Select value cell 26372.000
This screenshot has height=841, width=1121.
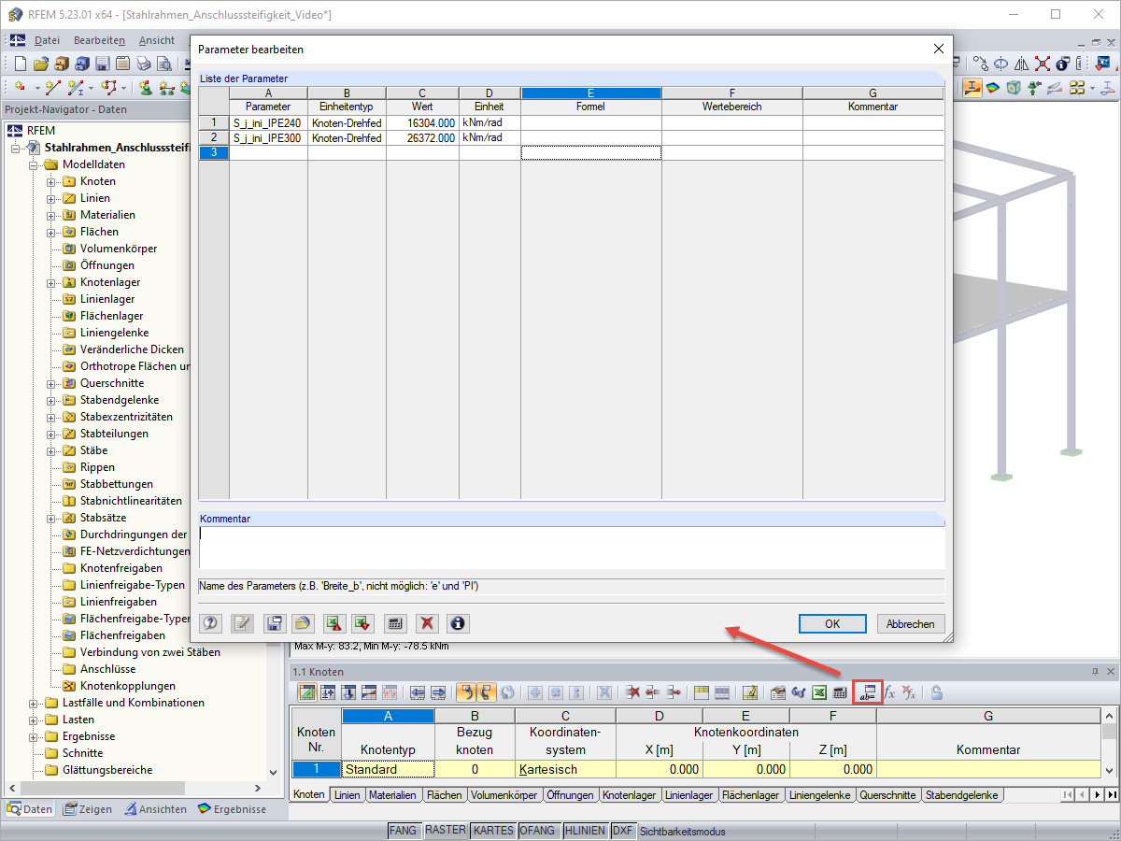pos(422,137)
